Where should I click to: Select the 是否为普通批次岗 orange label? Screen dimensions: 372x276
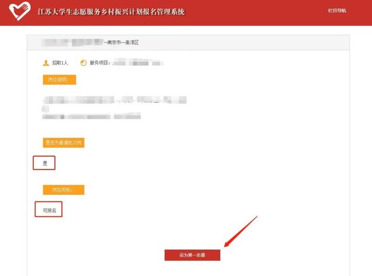[63, 143]
